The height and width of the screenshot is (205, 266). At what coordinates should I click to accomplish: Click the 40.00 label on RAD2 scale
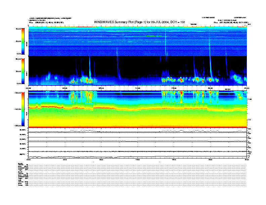point(18,29)
